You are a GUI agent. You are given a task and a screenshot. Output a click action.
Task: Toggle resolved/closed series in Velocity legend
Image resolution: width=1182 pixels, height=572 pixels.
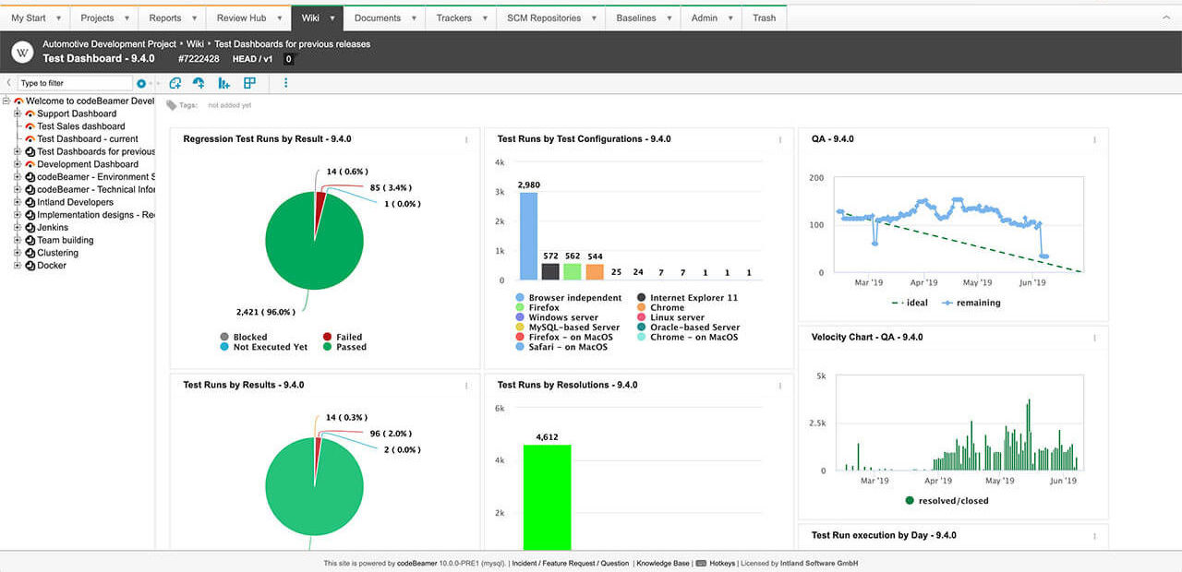pos(947,501)
